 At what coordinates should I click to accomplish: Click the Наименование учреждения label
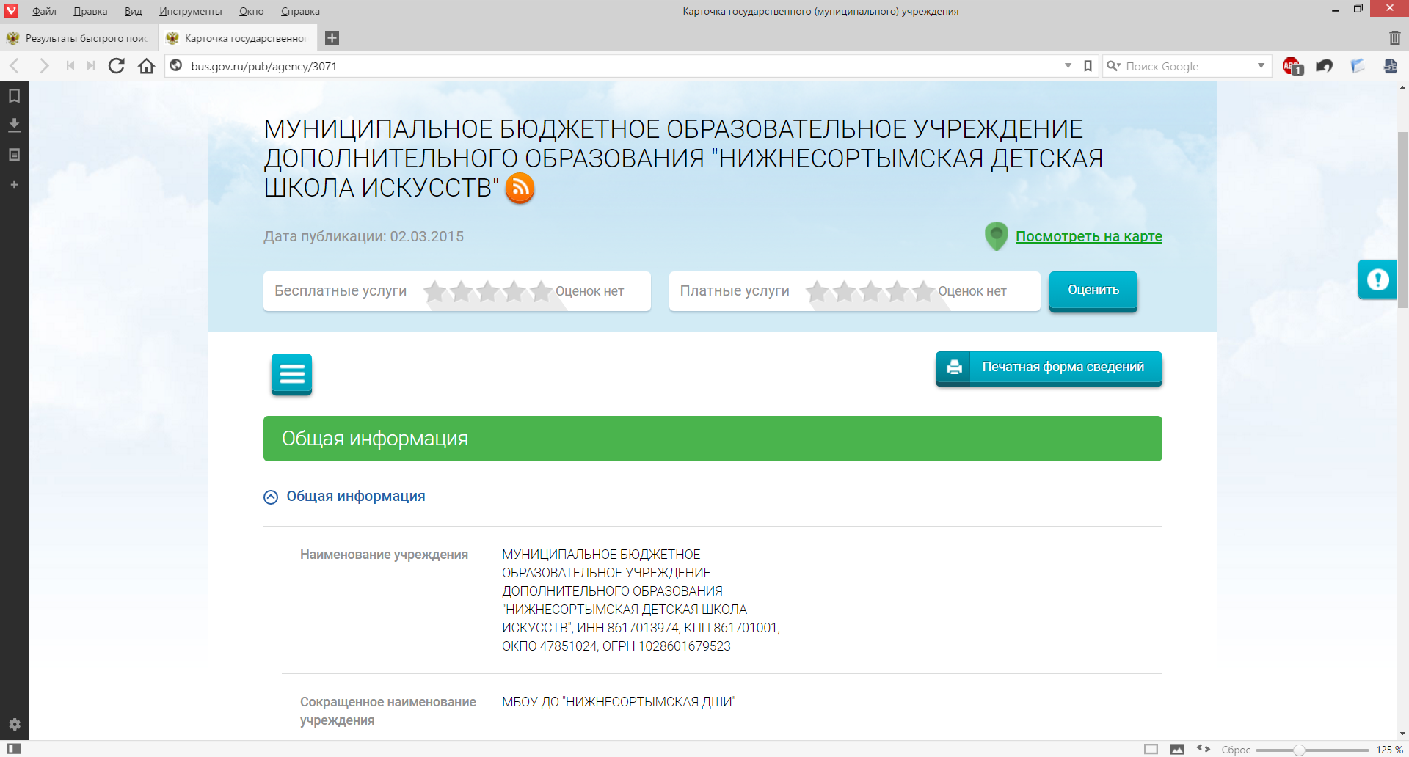click(x=384, y=555)
